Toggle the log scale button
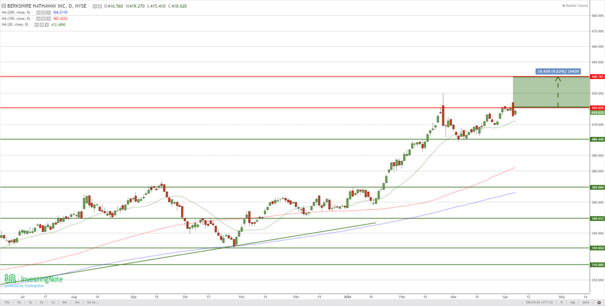Image resolution: width=605 pixels, height=306 pixels. [x=572, y=302]
